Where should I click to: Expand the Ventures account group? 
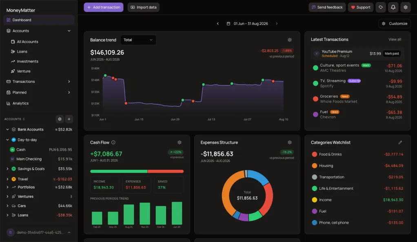coord(7,197)
